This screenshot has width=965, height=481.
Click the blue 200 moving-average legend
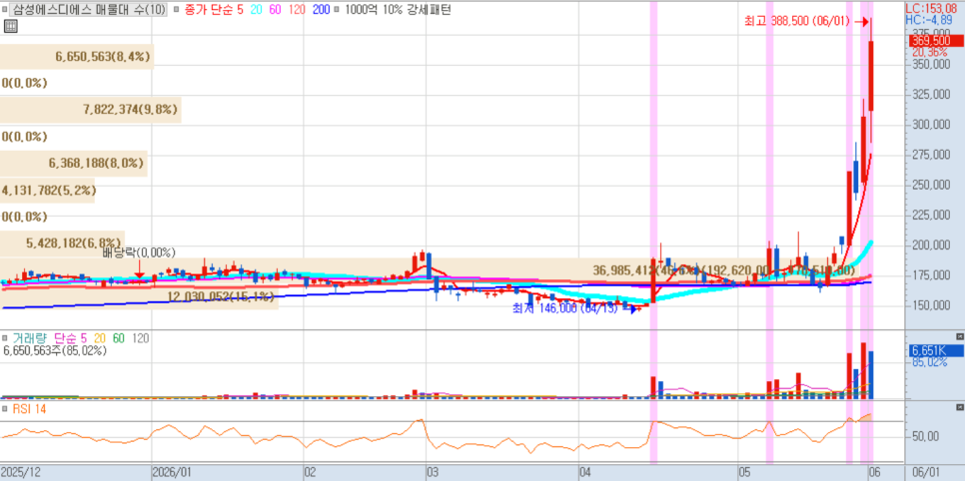320,9
